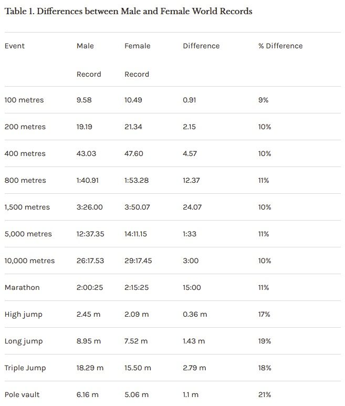Click the 14:11.15 female record cell
This screenshot has width=345, height=406.
(135, 234)
